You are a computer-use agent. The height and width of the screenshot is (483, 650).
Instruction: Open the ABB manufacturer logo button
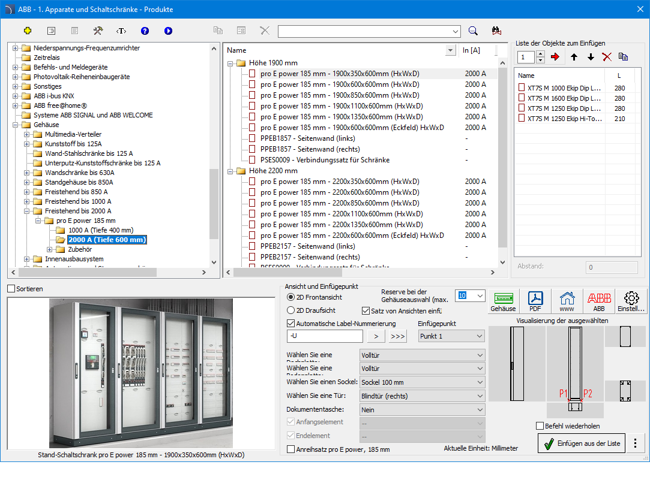pos(599,301)
